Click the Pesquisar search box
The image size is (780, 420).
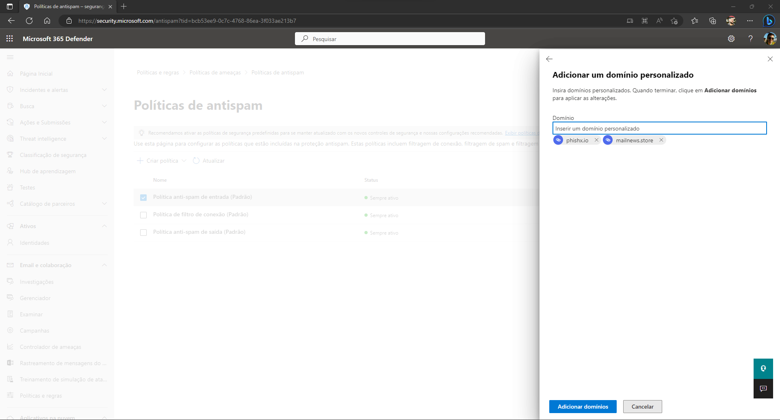pyautogui.click(x=390, y=39)
